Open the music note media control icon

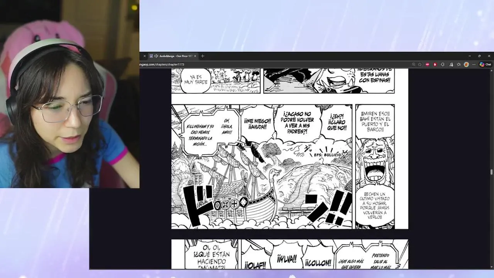click(451, 64)
